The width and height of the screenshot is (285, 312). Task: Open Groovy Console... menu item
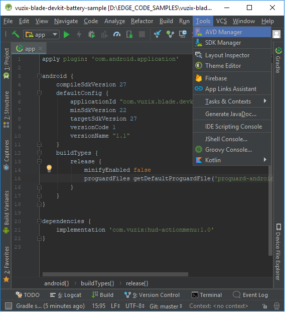pyautogui.click(x=232, y=150)
